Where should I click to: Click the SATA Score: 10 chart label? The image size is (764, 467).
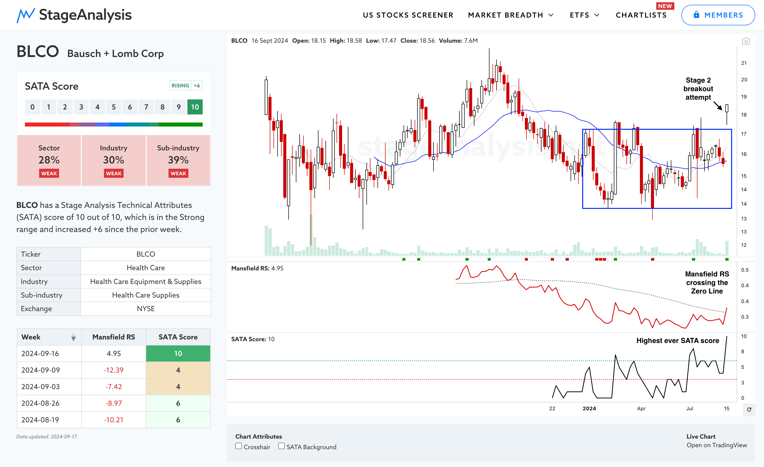(253, 339)
